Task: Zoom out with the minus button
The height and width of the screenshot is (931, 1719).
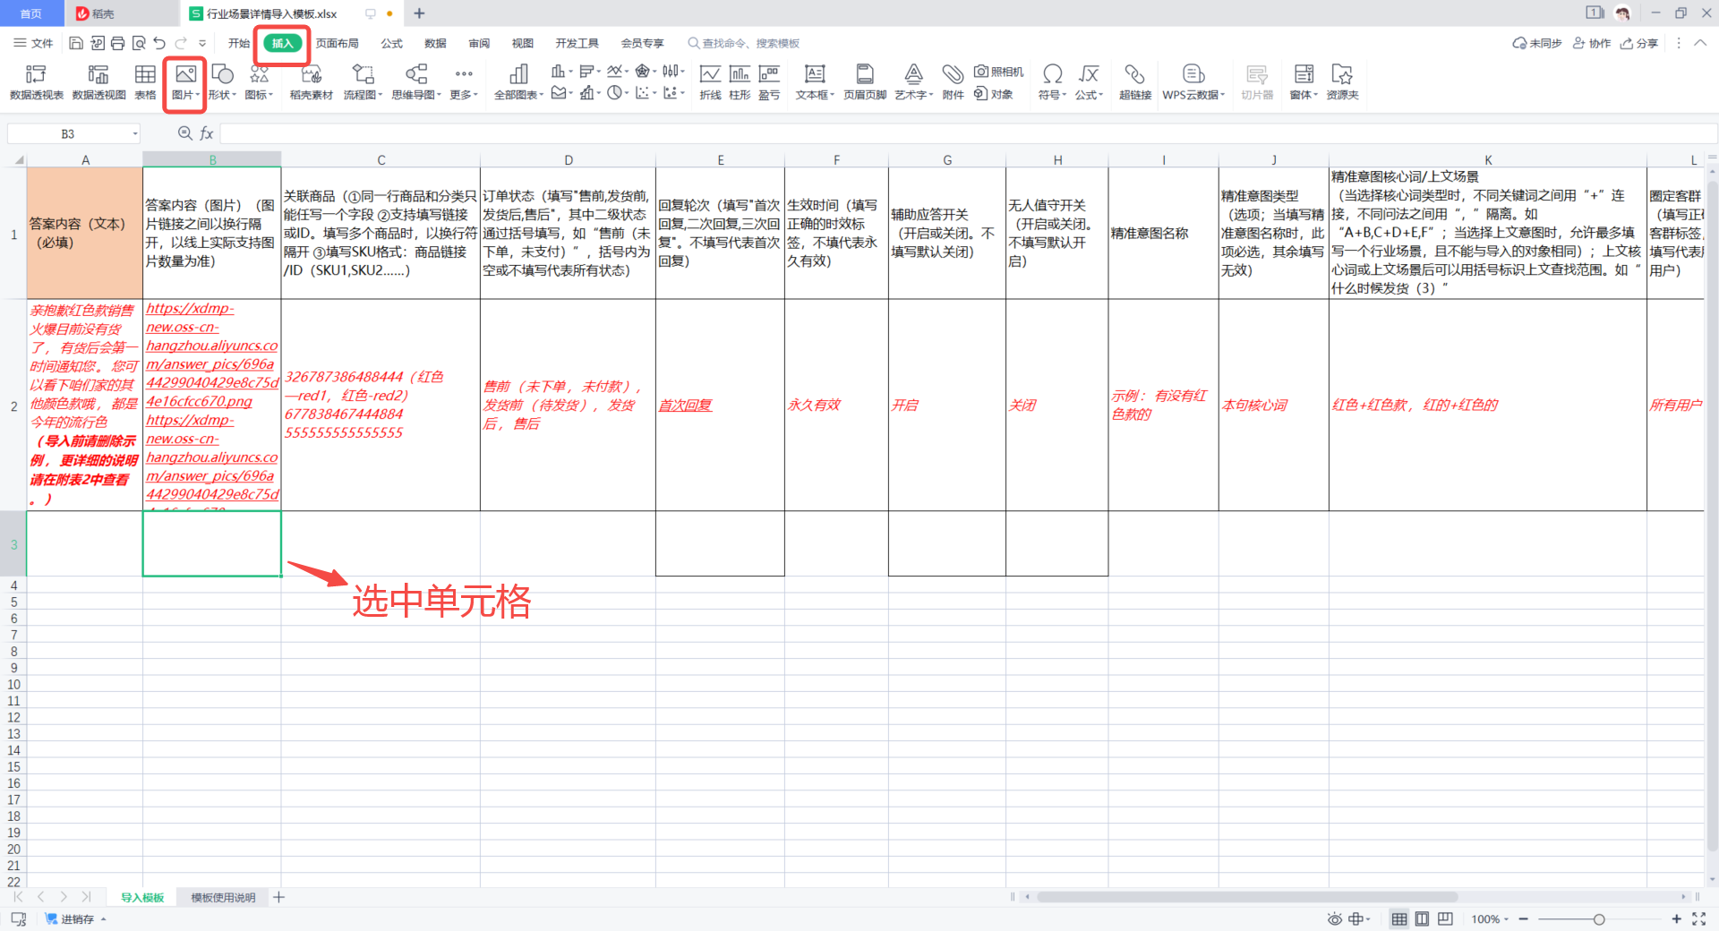Action: [x=1524, y=919]
